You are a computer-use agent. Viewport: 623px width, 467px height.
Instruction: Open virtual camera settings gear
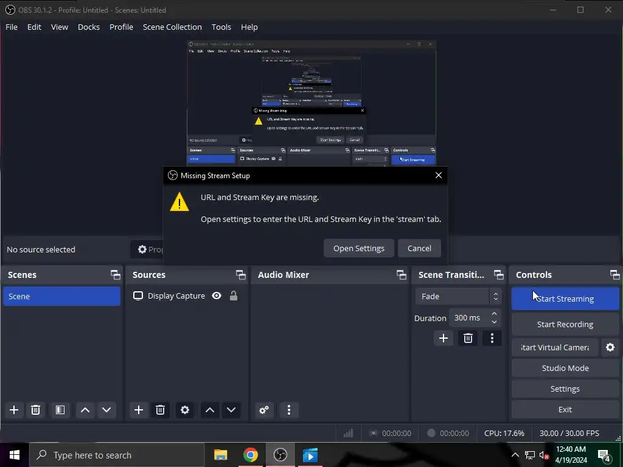tap(610, 347)
